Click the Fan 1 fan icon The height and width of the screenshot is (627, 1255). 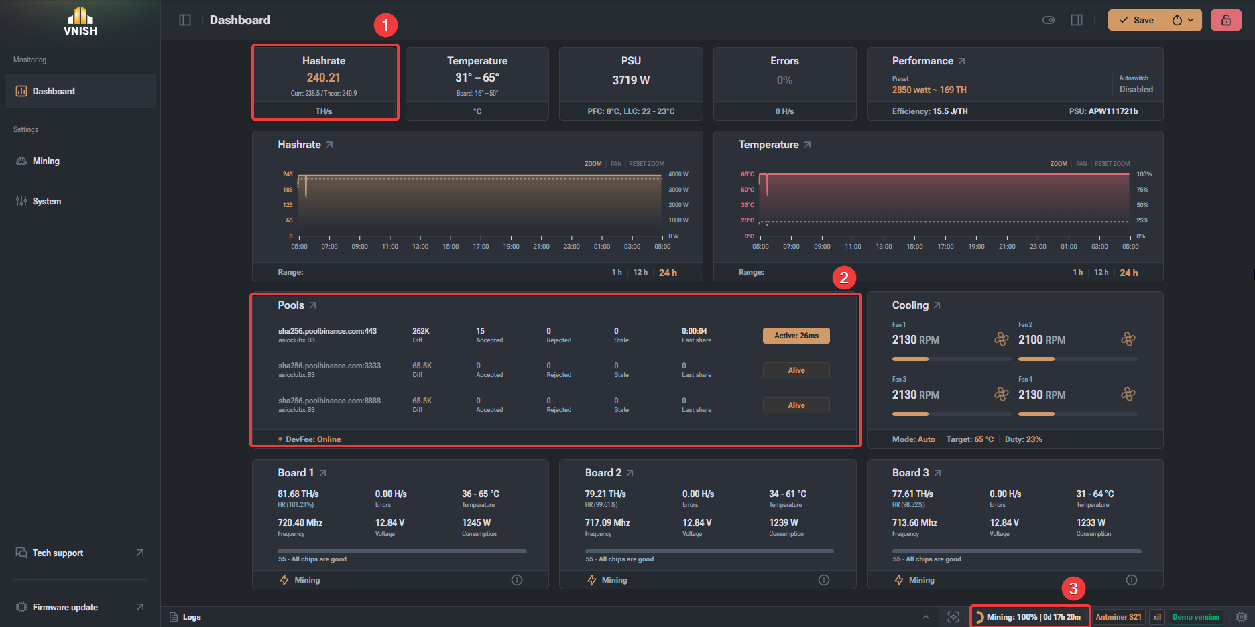[1002, 340]
